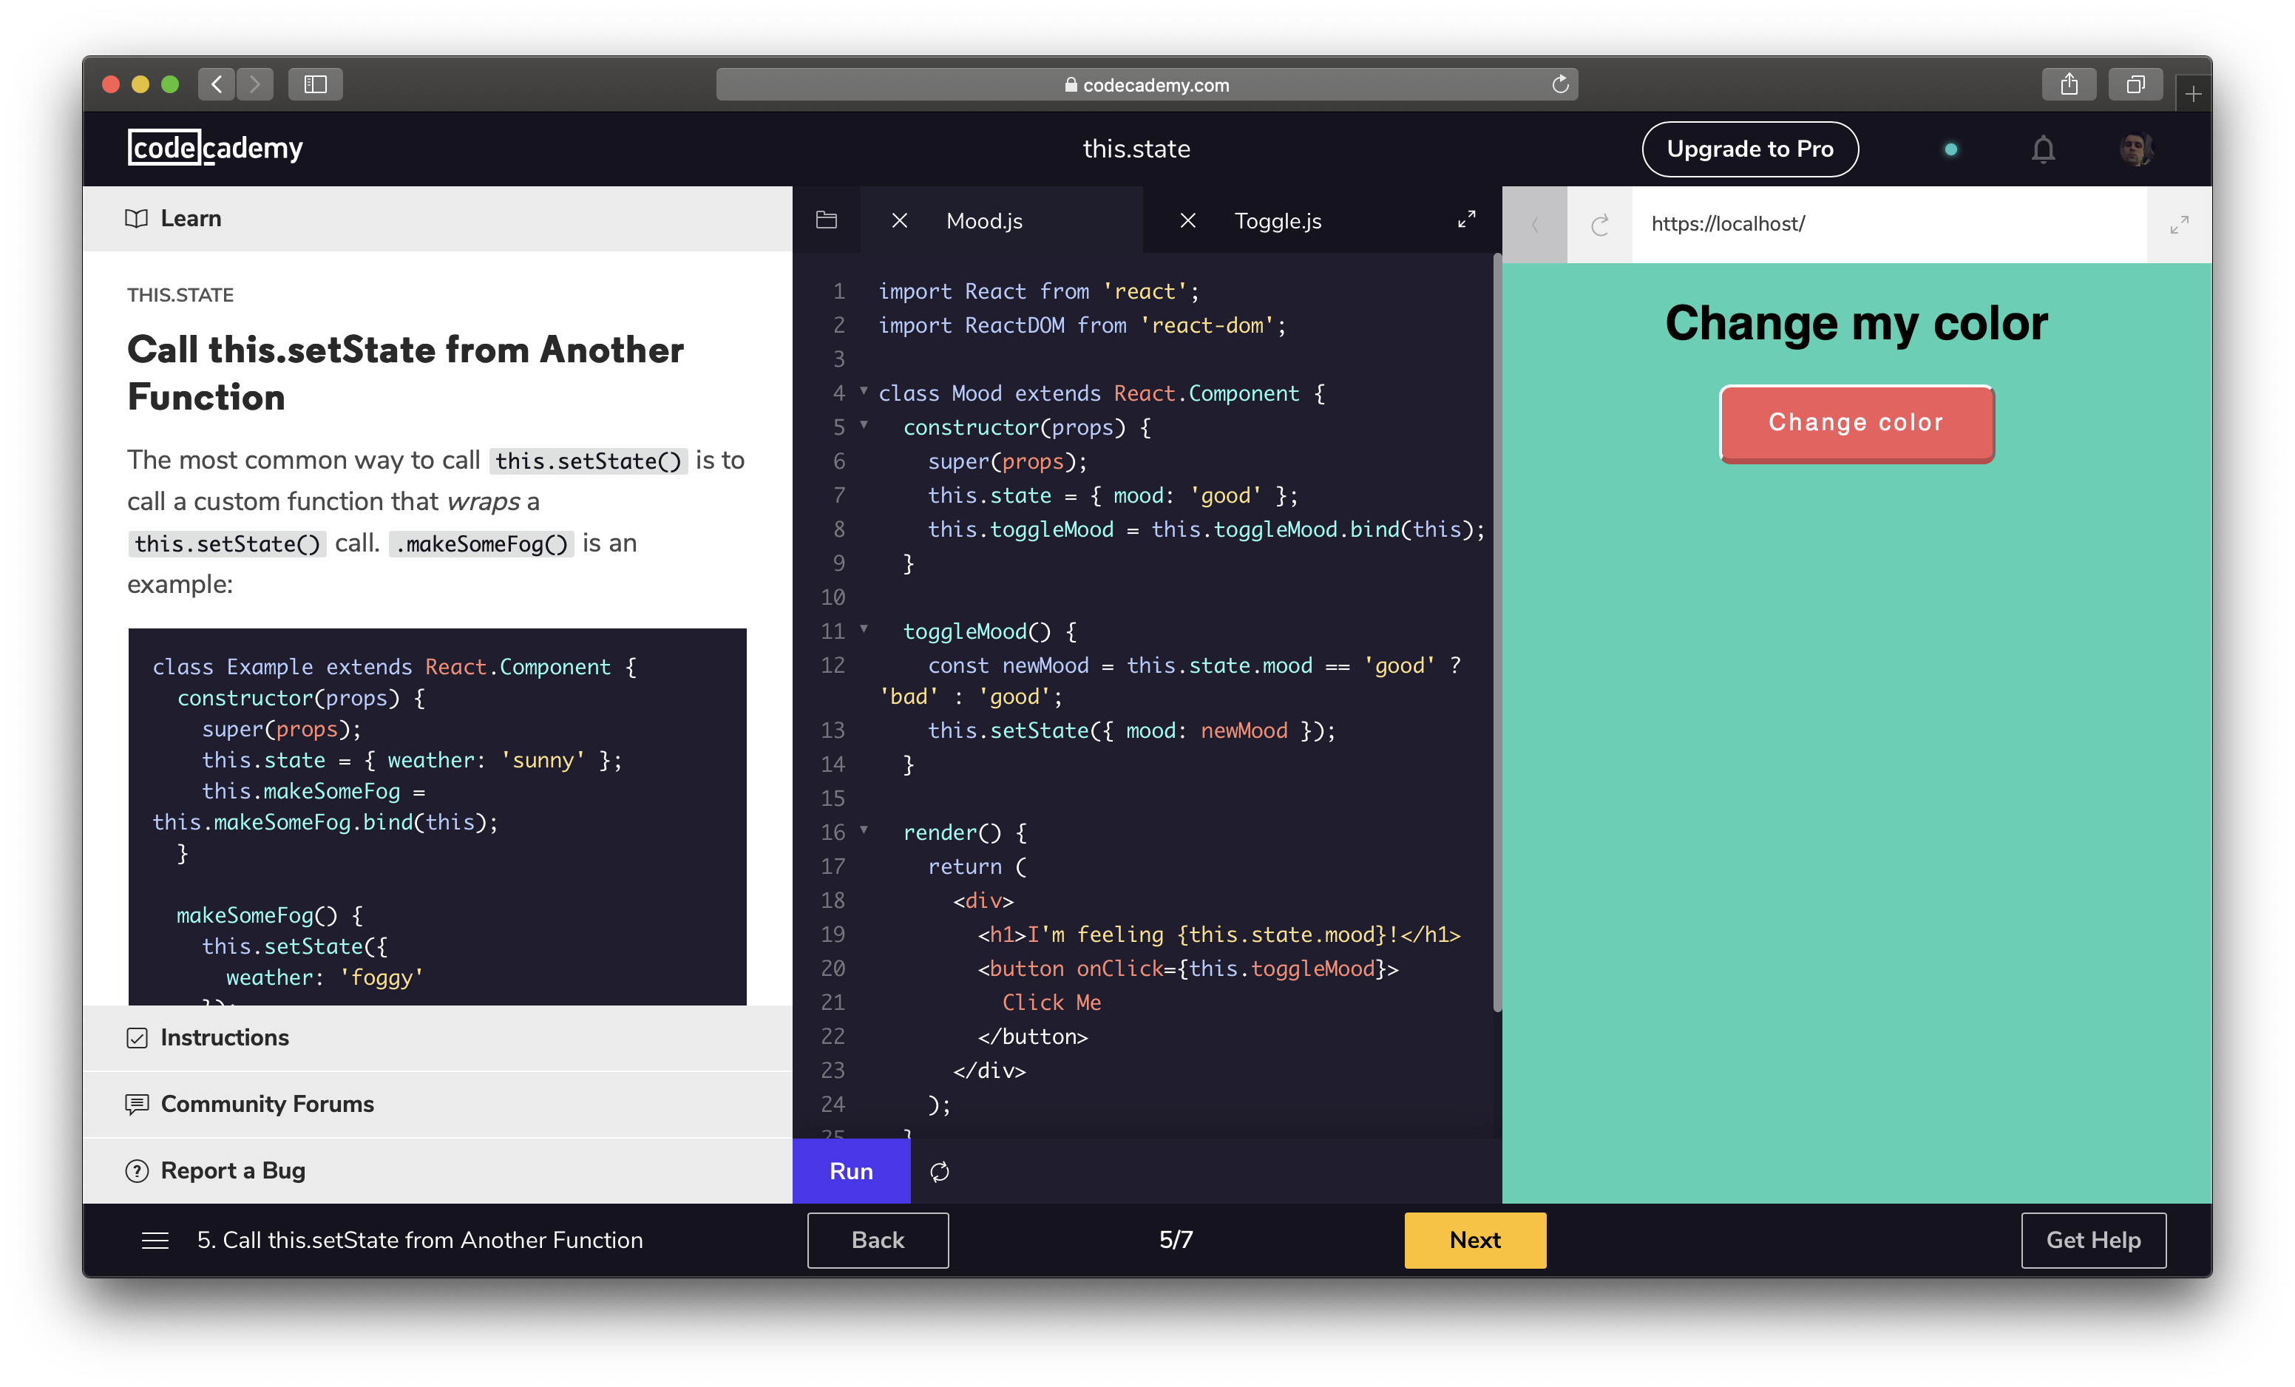The height and width of the screenshot is (1387, 2295).
Task: Collapse the toggleMood function fold arrow
Action: (864, 628)
